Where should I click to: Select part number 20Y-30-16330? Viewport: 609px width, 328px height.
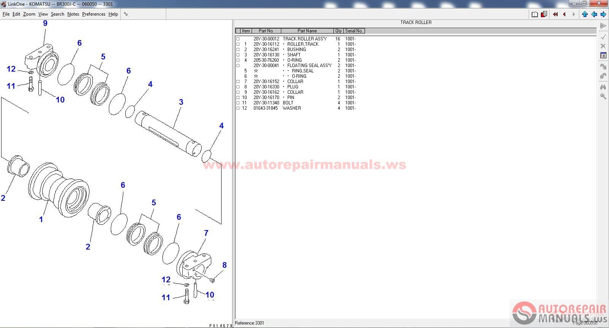[x=266, y=87]
